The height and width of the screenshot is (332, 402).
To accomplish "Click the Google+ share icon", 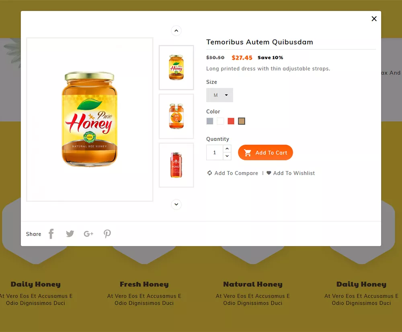I will [88, 234].
